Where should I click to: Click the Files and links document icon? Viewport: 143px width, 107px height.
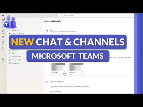coord(10,57)
